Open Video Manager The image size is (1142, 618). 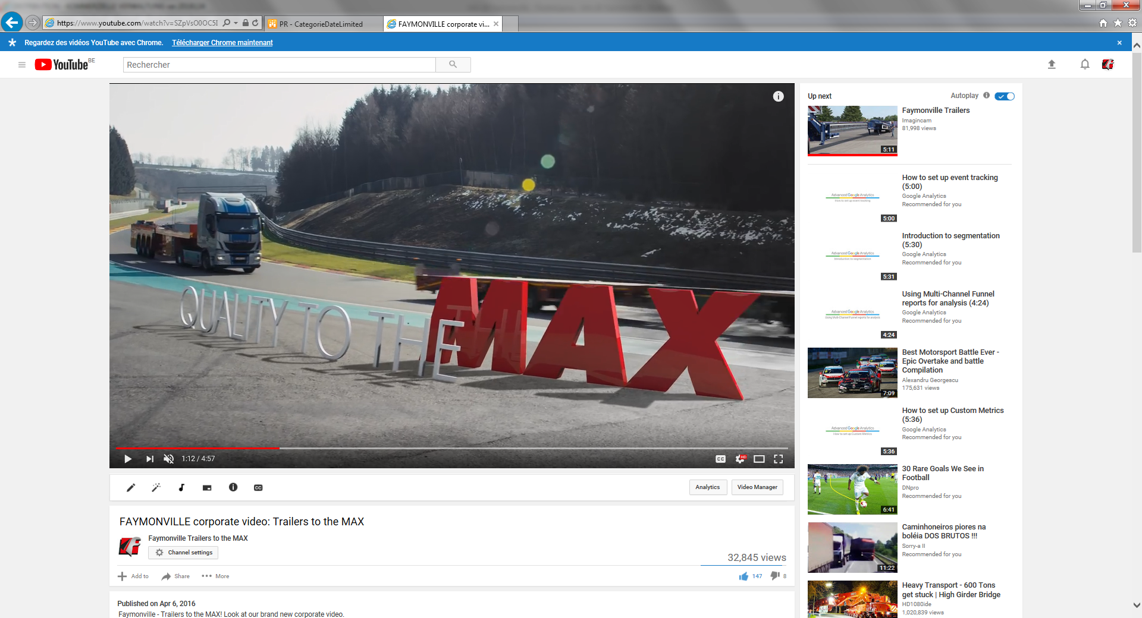pyautogui.click(x=757, y=487)
